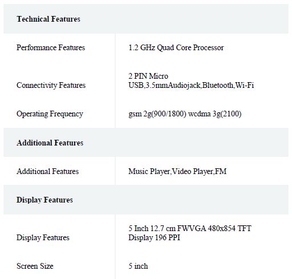Click the 480x854 TFT resolution text

[229, 228]
